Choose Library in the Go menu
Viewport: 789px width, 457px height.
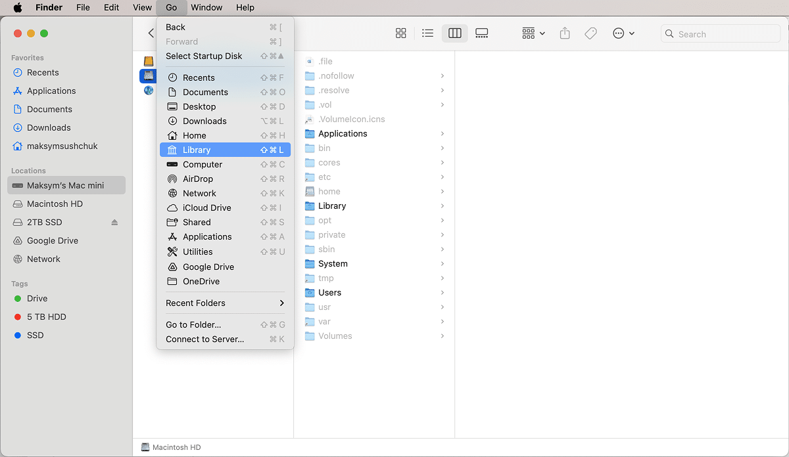click(x=225, y=150)
